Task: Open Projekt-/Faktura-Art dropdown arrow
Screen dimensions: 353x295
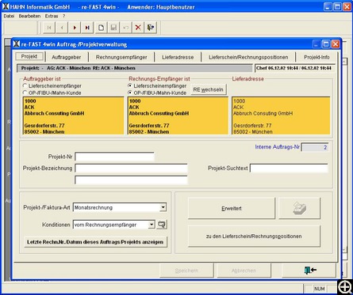Action: click(163, 207)
